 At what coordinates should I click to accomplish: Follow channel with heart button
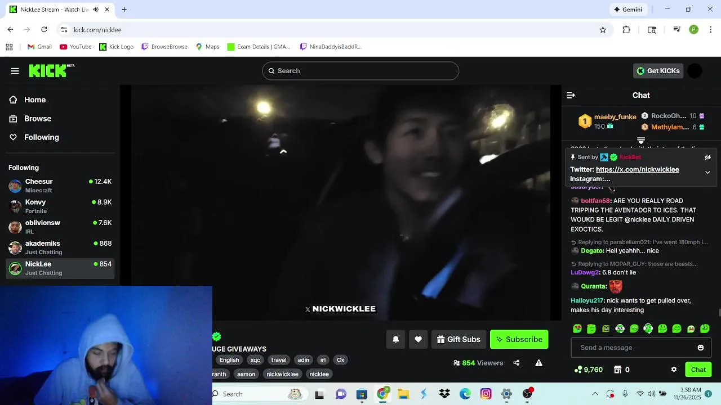coord(418,339)
